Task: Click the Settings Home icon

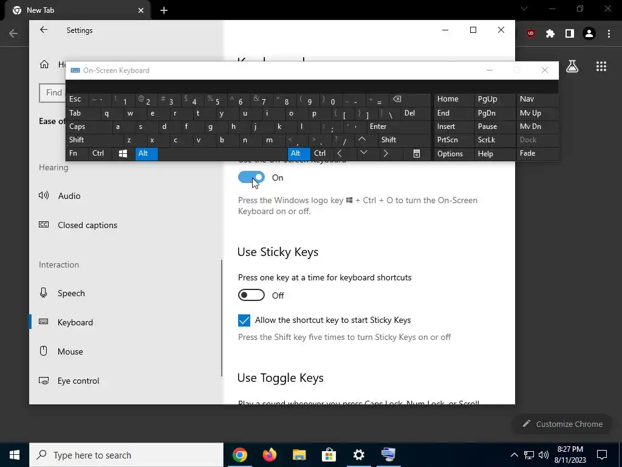Action: click(x=44, y=64)
